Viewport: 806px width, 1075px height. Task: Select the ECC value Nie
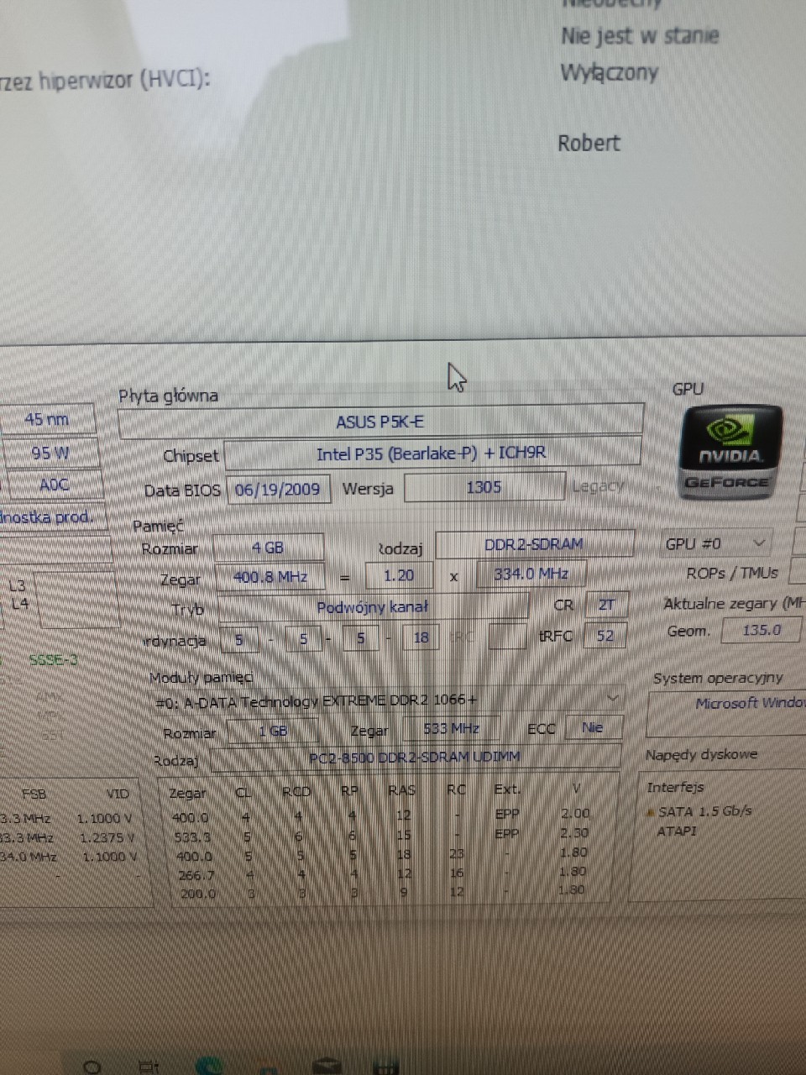[593, 727]
